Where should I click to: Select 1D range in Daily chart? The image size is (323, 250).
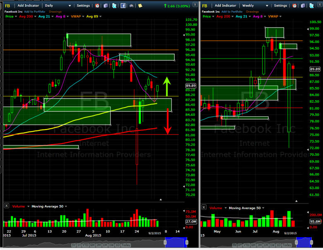[x=117, y=245]
